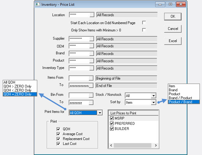Close the Inventory Price List window
Viewport: 202px width, 155px height.
(x=181, y=4)
